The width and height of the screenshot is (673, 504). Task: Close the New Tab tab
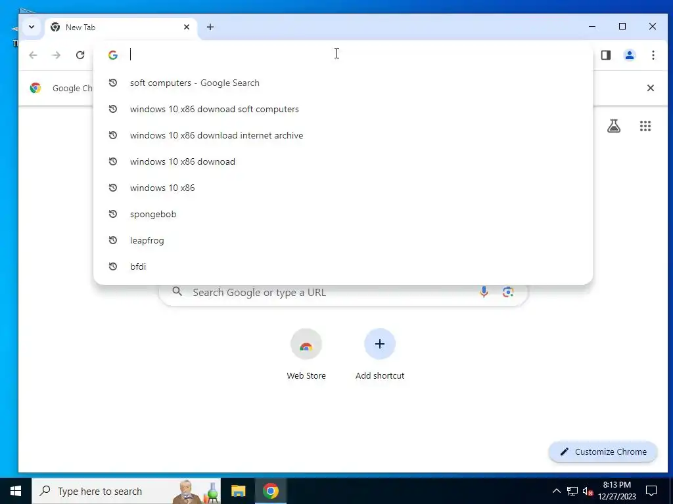[187, 27]
